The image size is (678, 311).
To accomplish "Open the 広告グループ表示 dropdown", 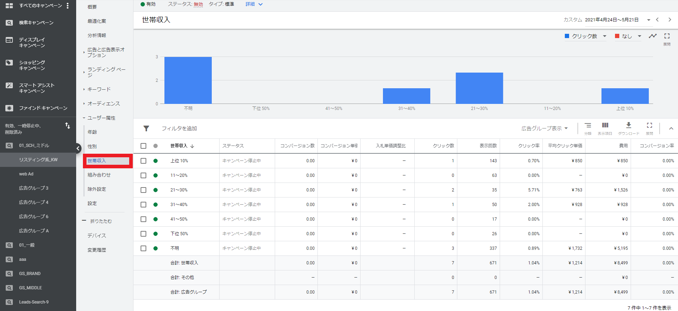I will click(x=545, y=128).
